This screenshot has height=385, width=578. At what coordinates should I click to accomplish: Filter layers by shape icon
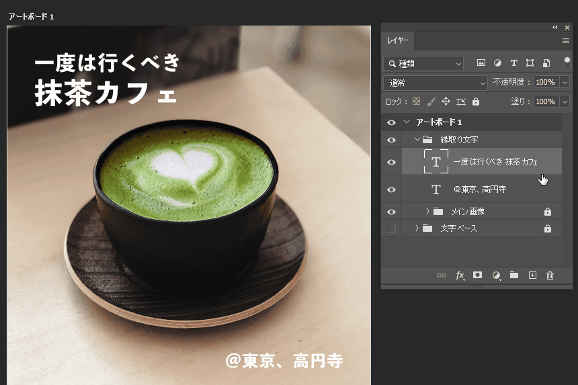pos(530,63)
